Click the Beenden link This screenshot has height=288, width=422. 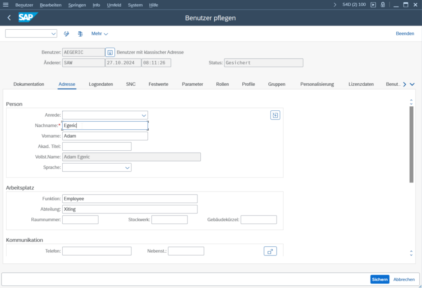(x=405, y=34)
